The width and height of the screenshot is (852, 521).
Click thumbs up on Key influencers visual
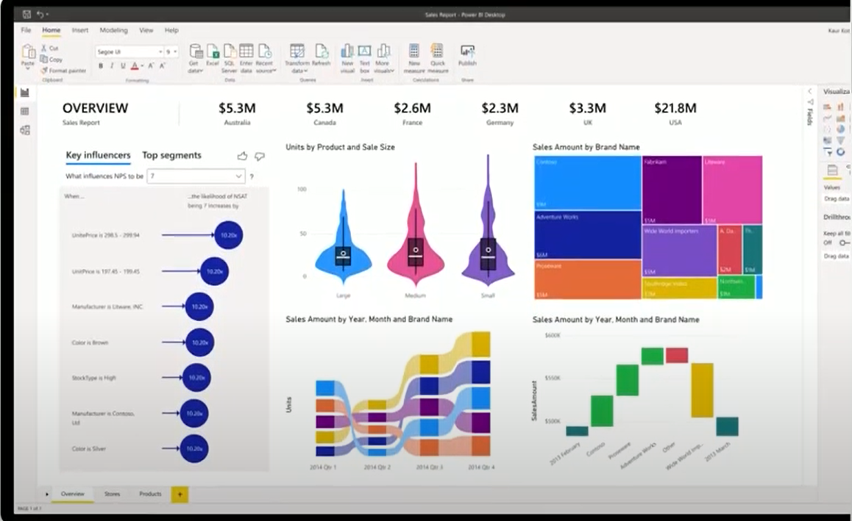pyautogui.click(x=242, y=157)
